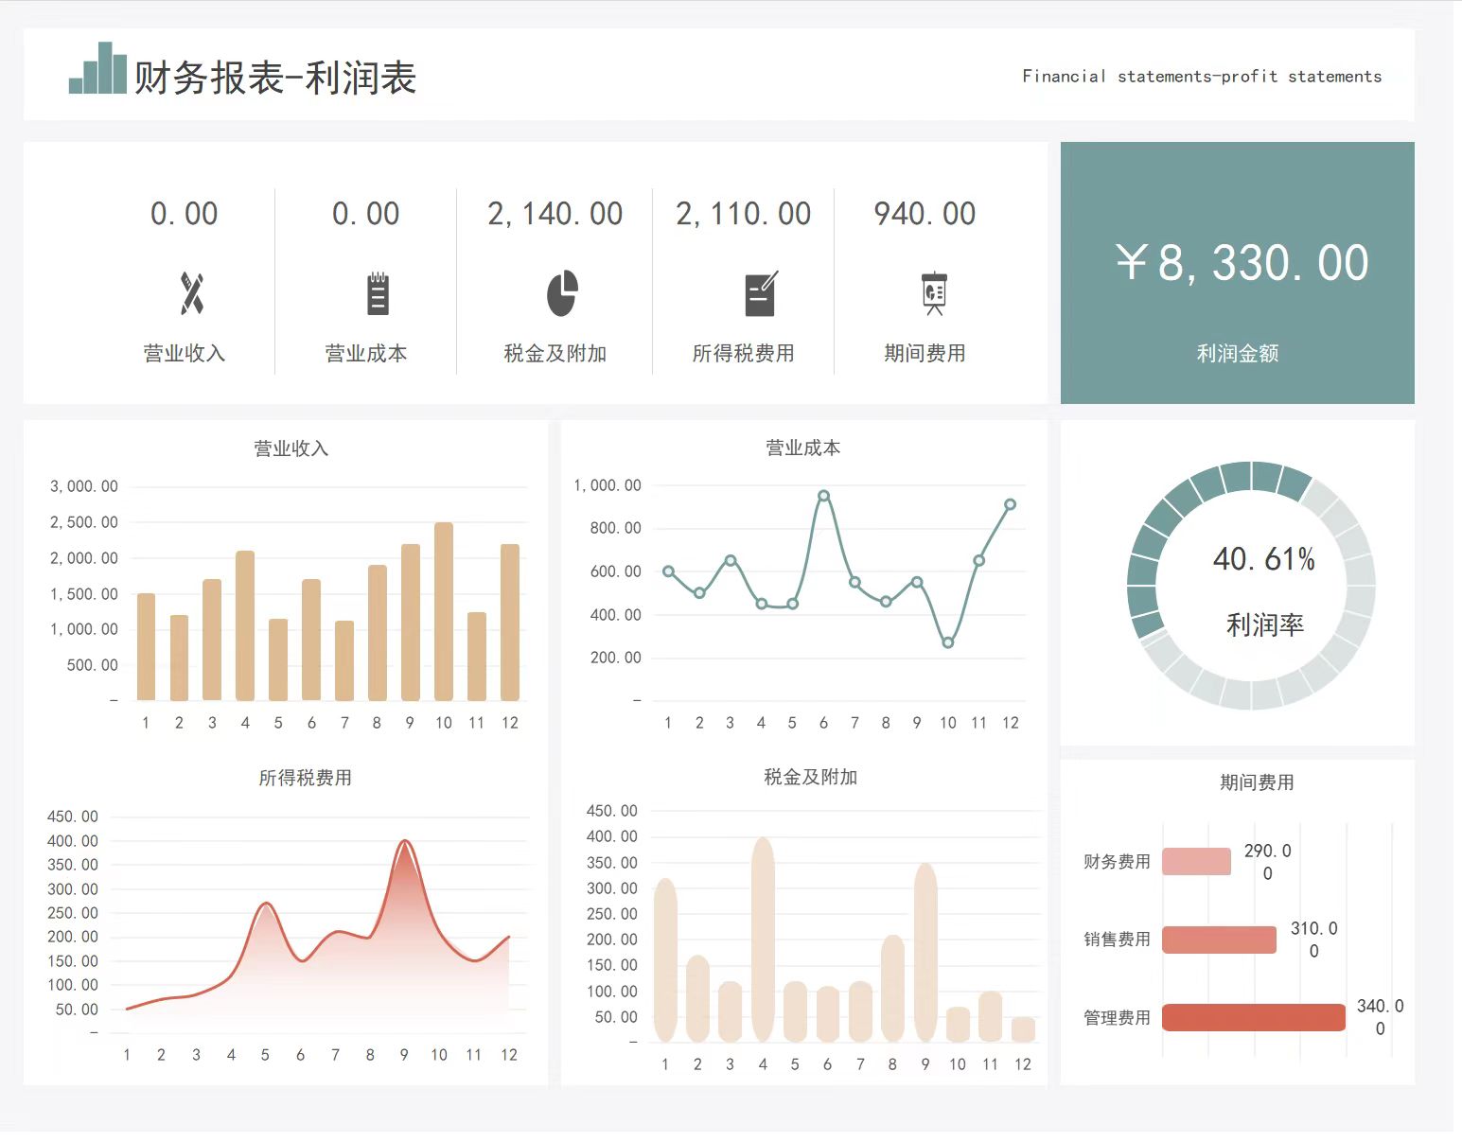Viewport: 1462px width, 1142px height.
Task: Click the notepad icon above 营业成本
Action: coord(378,293)
